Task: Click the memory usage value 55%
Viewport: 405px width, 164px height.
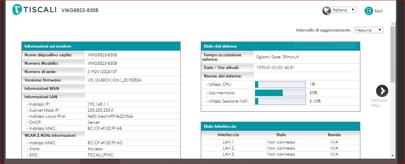Action: coord(313,93)
